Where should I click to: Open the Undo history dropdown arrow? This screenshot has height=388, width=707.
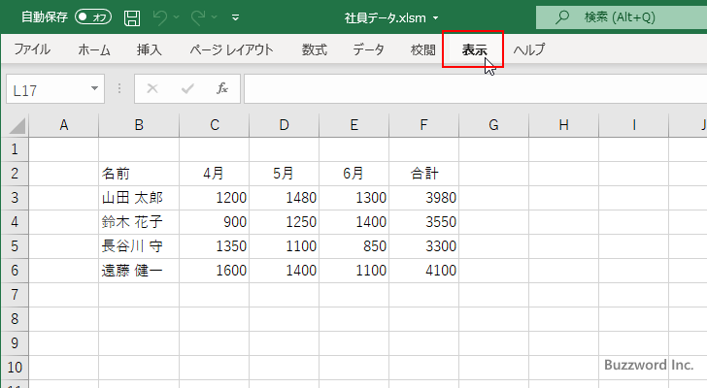[177, 17]
